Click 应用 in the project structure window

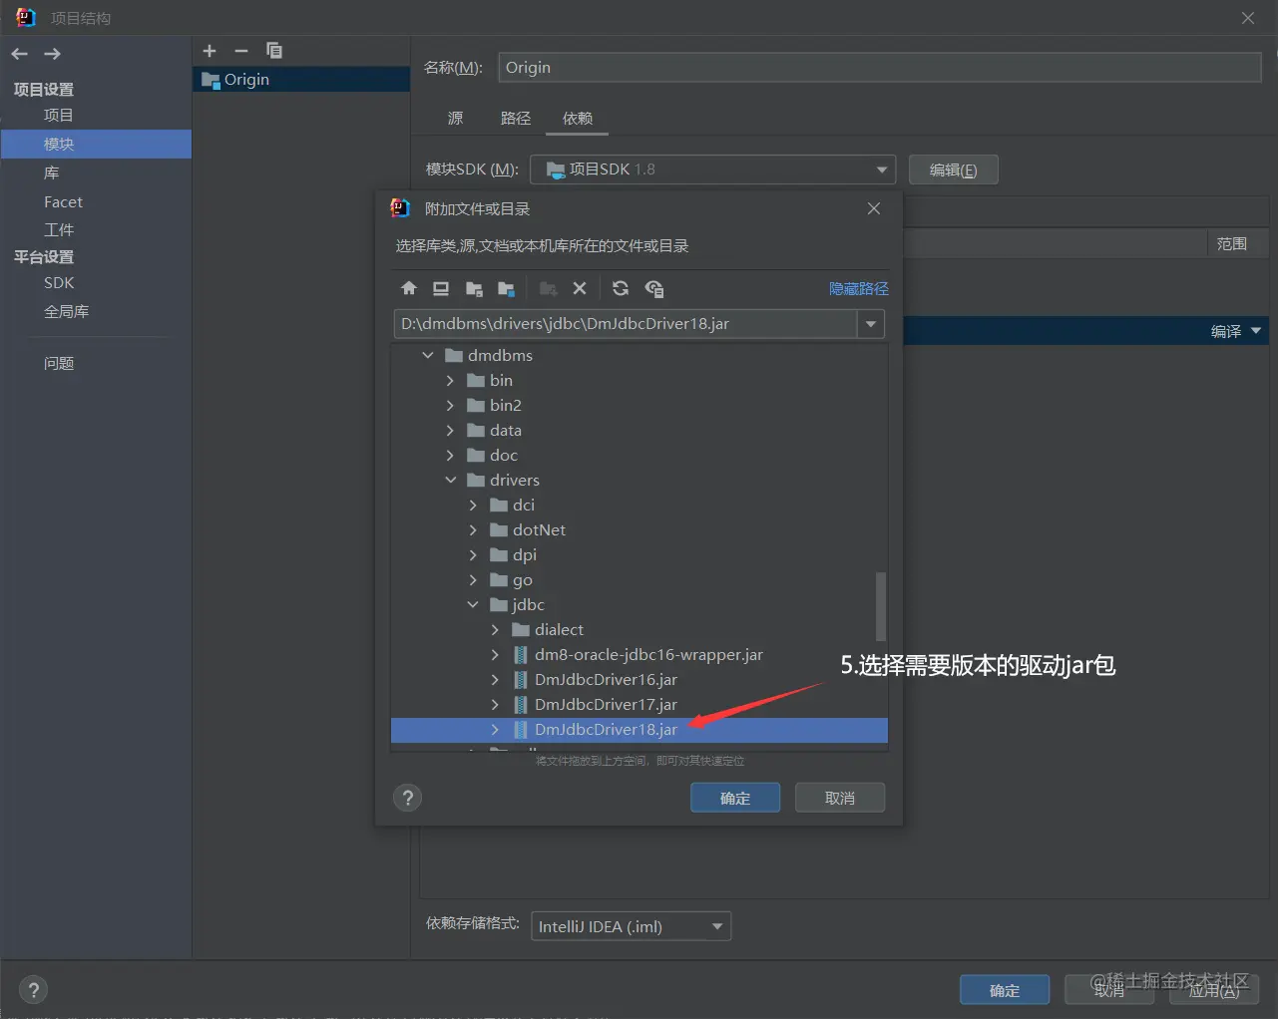click(x=1214, y=990)
